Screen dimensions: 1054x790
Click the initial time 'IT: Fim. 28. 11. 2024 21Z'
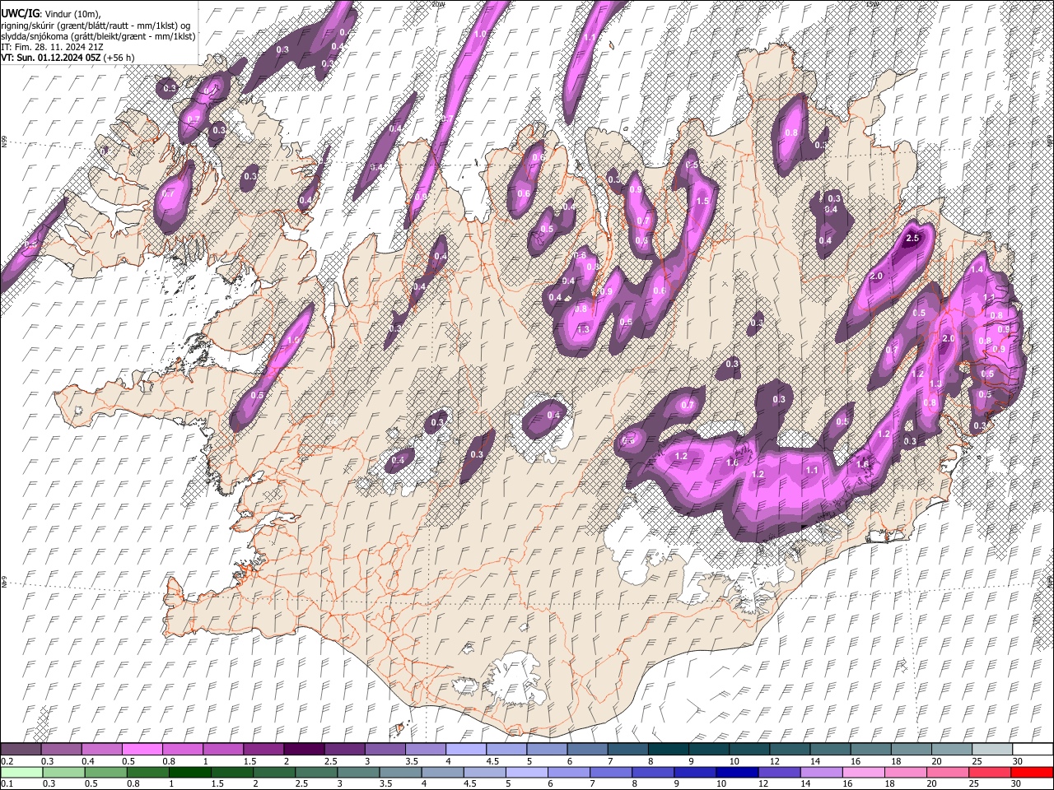52,48
